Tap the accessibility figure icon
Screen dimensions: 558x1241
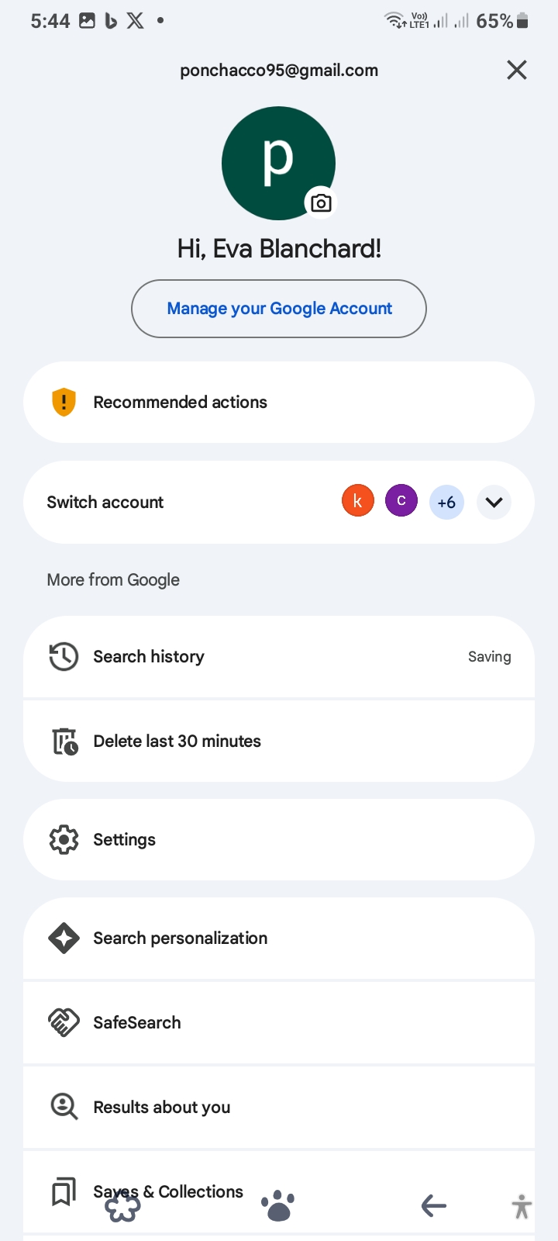click(522, 1206)
